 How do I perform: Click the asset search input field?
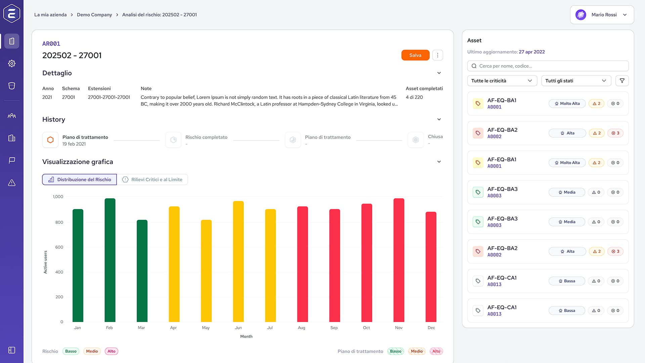click(548, 66)
